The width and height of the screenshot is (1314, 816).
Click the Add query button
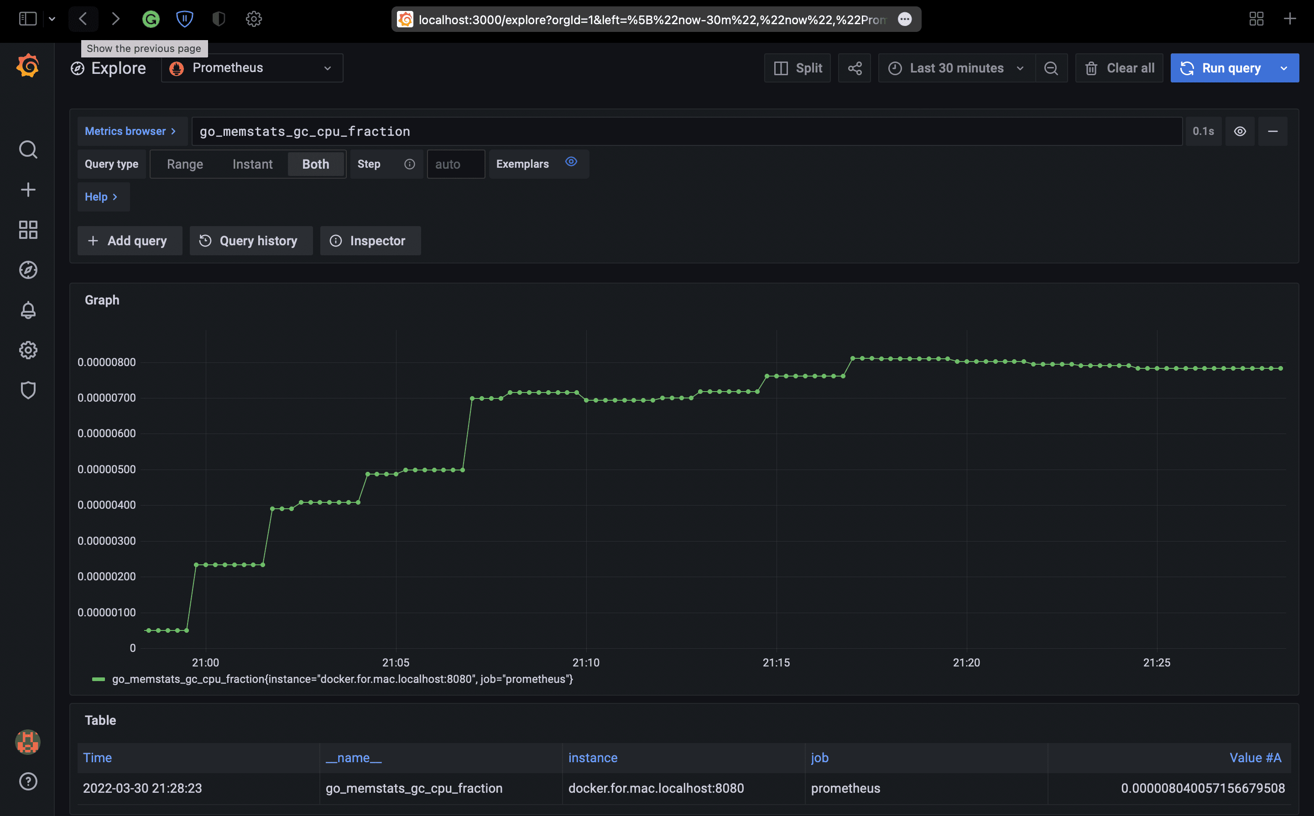[x=129, y=241]
